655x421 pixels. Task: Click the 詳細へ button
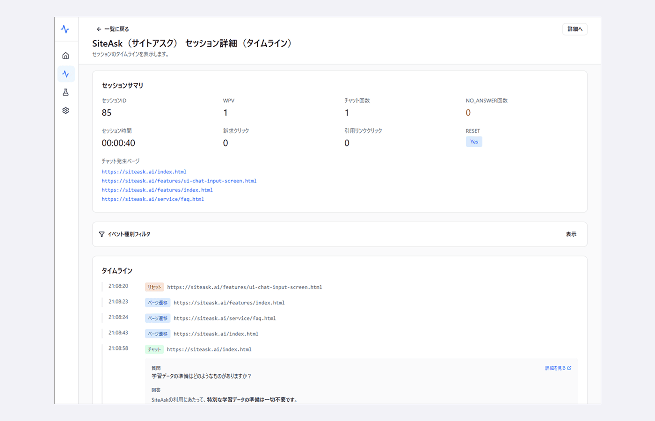575,29
